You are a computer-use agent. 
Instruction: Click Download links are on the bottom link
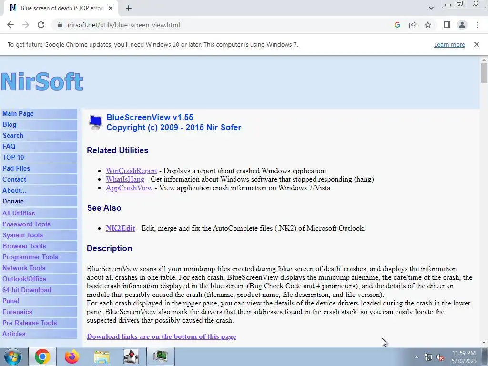[161, 336]
